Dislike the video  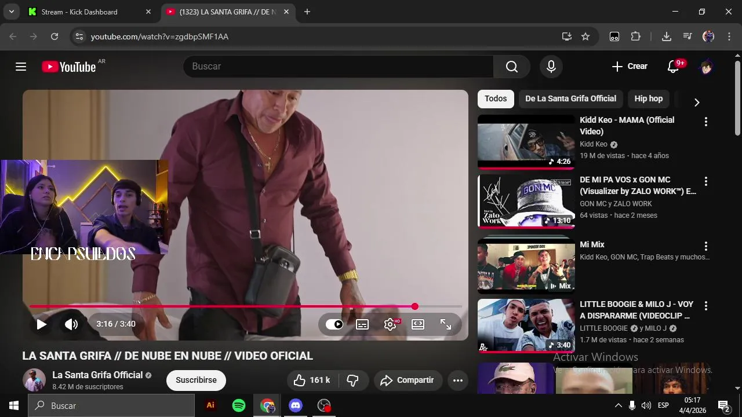[353, 381]
